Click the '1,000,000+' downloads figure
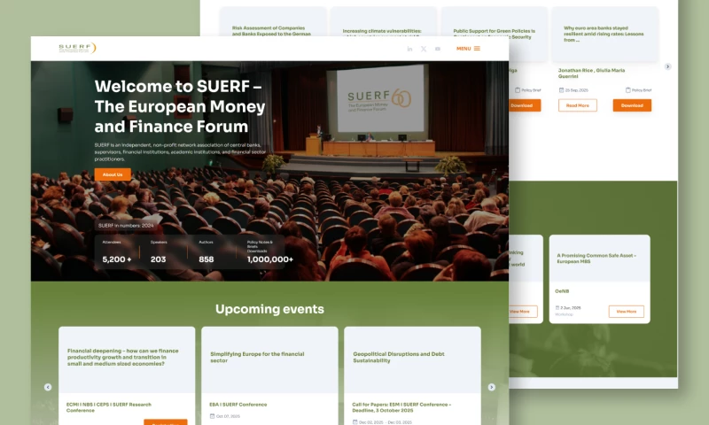709x425 pixels. pos(270,259)
